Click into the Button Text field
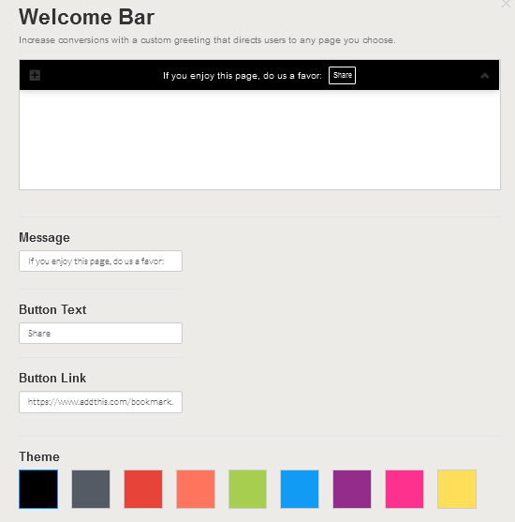Viewport: 515px width, 522px height. click(x=100, y=333)
